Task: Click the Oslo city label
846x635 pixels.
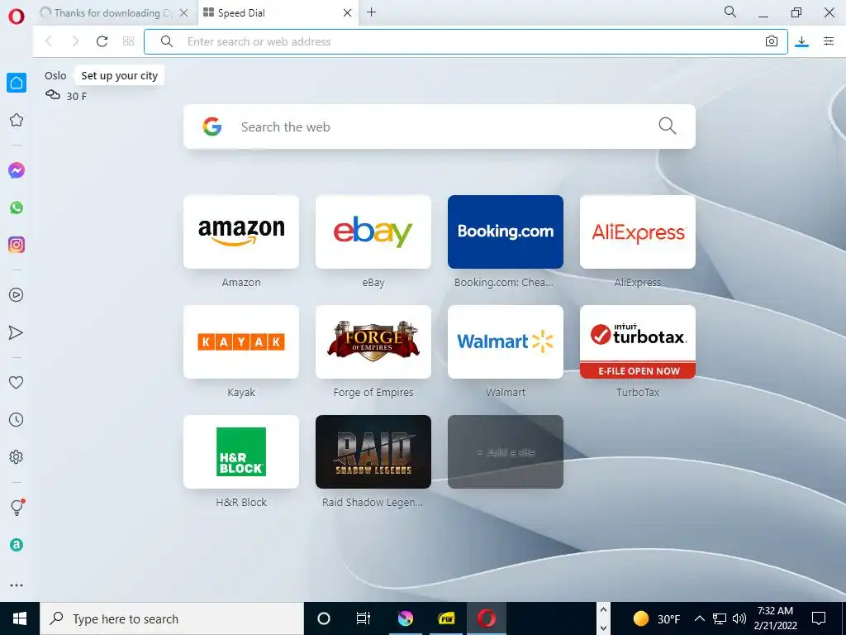Action: pos(55,75)
